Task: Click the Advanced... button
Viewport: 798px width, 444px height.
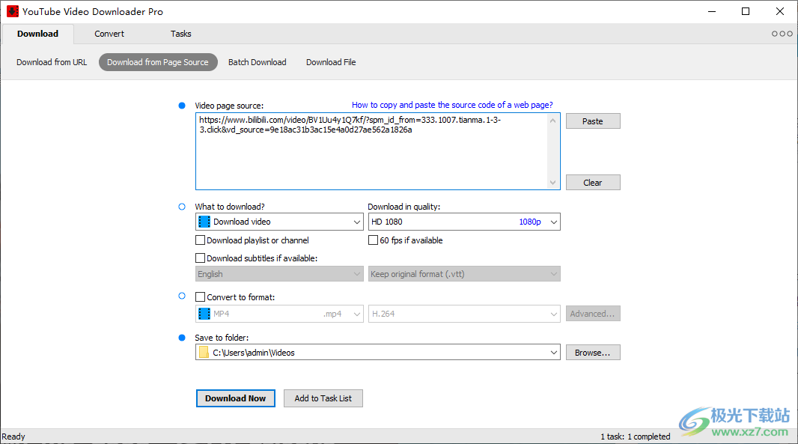Action: [x=593, y=314]
